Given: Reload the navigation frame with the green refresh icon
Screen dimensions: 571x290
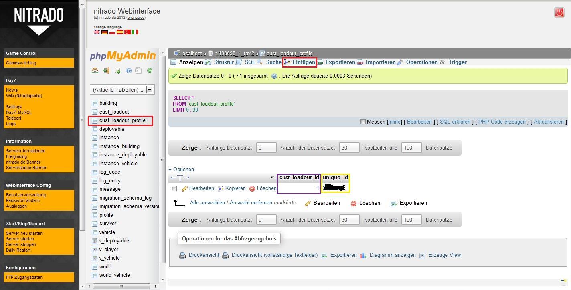Looking at the screenshot, I should click(150, 71).
